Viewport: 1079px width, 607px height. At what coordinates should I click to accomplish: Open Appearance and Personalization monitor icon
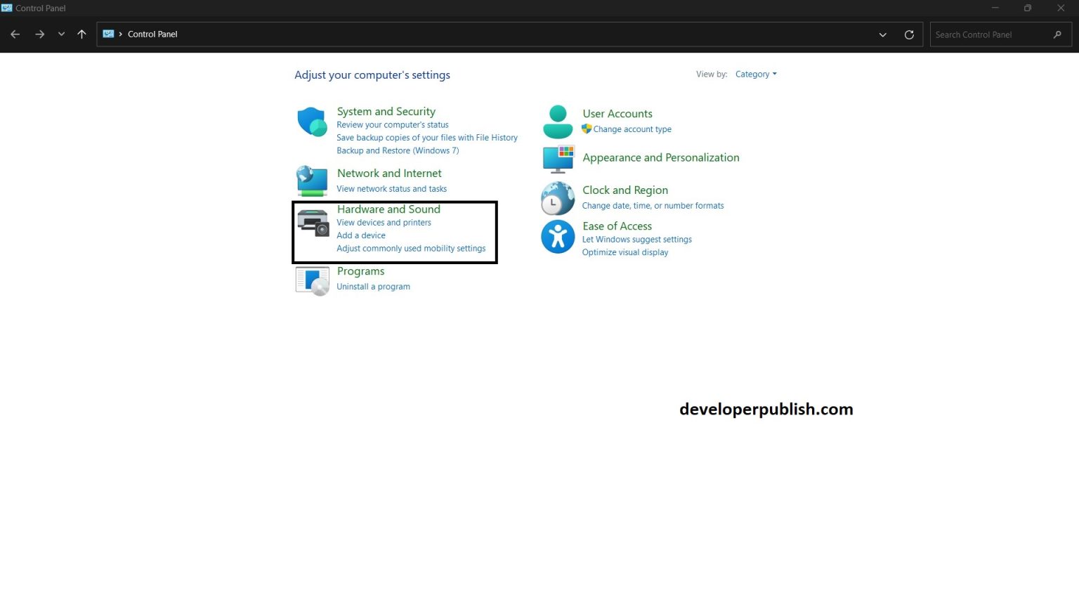558,159
